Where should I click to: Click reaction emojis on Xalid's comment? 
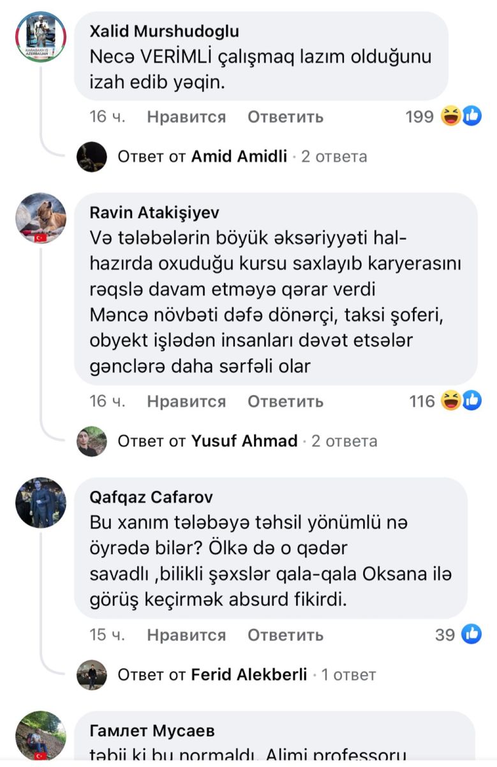click(461, 116)
